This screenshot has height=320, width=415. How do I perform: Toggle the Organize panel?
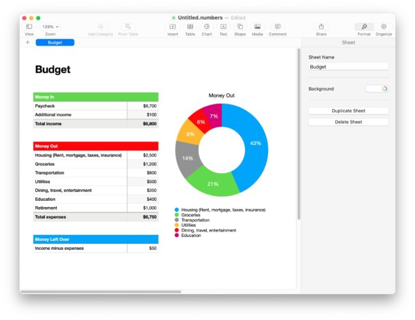[384, 27]
